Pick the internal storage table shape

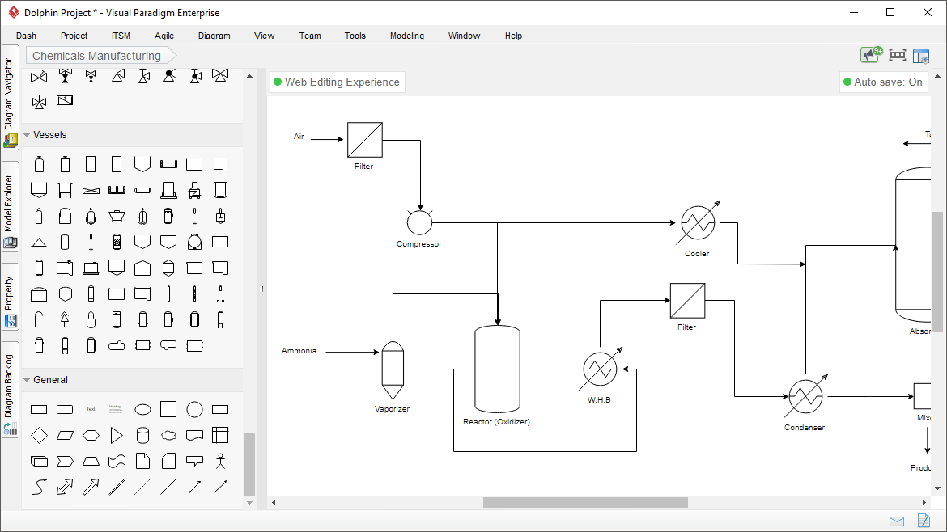pyautogui.click(x=220, y=435)
